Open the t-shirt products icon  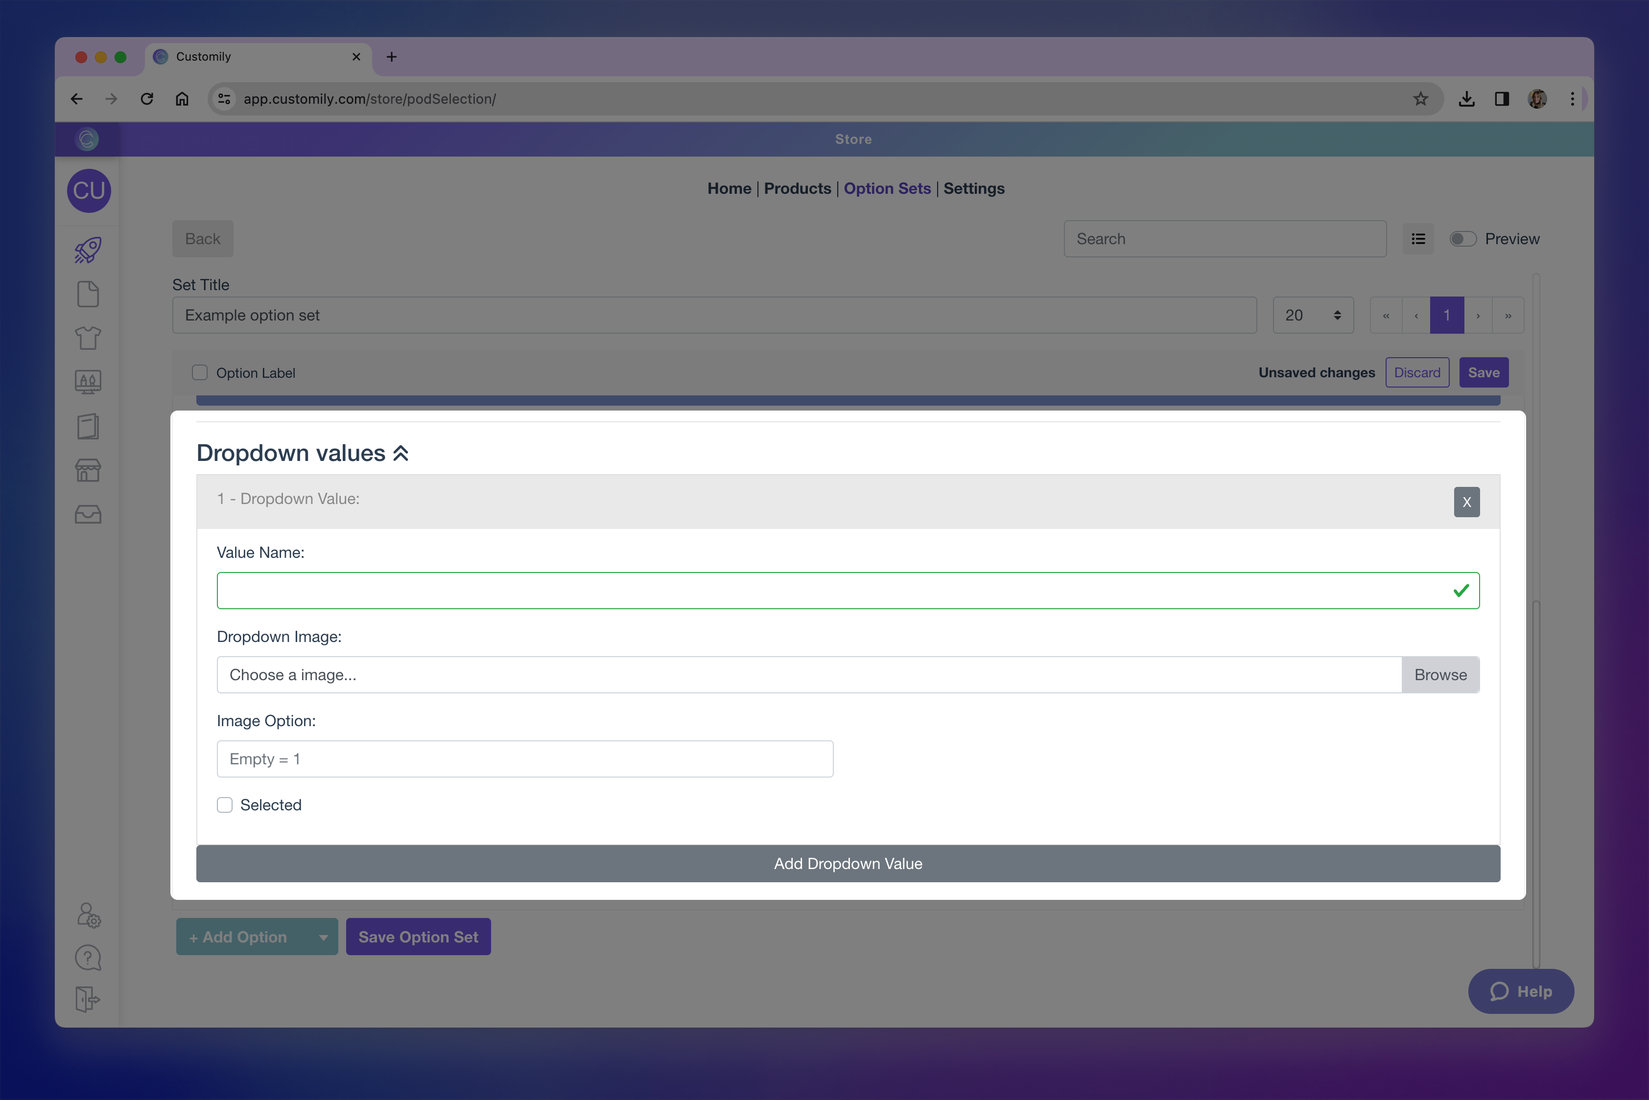coord(89,338)
